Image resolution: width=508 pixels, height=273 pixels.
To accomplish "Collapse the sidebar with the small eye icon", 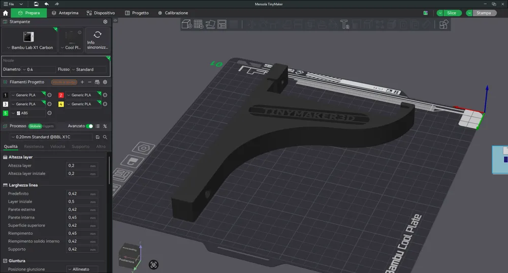I will (x=115, y=20).
